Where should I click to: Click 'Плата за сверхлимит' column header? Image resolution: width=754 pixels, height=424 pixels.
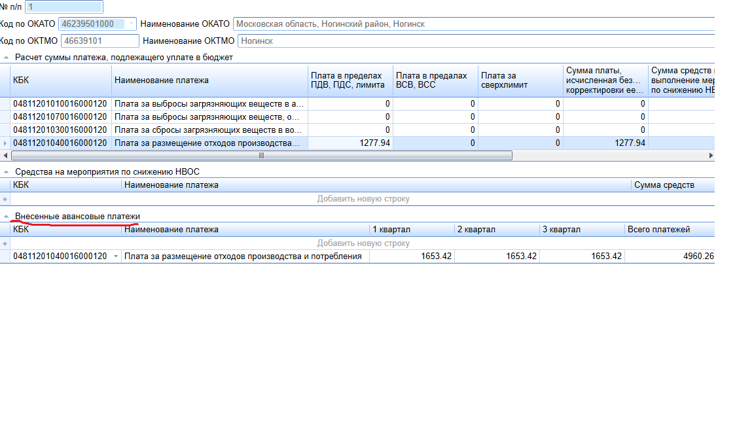pos(520,80)
